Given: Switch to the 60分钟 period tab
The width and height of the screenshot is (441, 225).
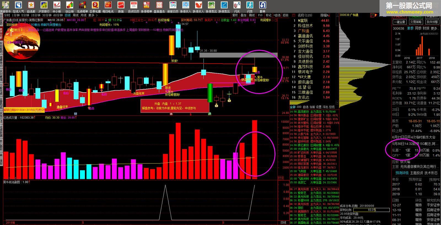Looking at the screenshot, I should pyautogui.click(x=58, y=15).
